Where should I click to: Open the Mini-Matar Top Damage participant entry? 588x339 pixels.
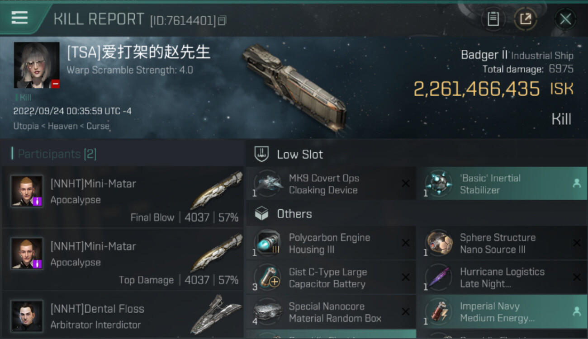[123, 260]
